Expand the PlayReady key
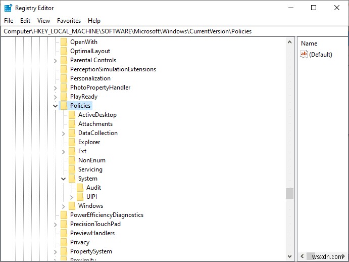Image resolution: width=349 pixels, height=262 pixels. coord(56,97)
